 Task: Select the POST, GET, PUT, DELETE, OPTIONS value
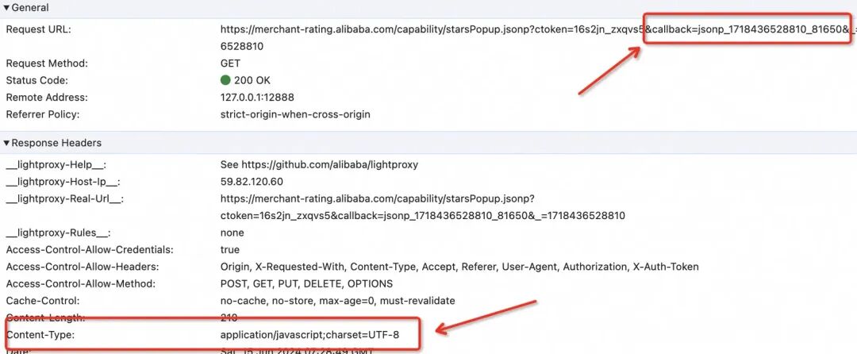pyautogui.click(x=306, y=283)
